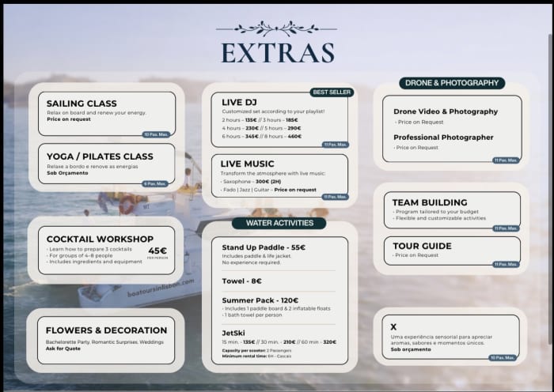Click 'Price on request' under Sailing Class
This screenshot has height=392, width=554.
69,119
